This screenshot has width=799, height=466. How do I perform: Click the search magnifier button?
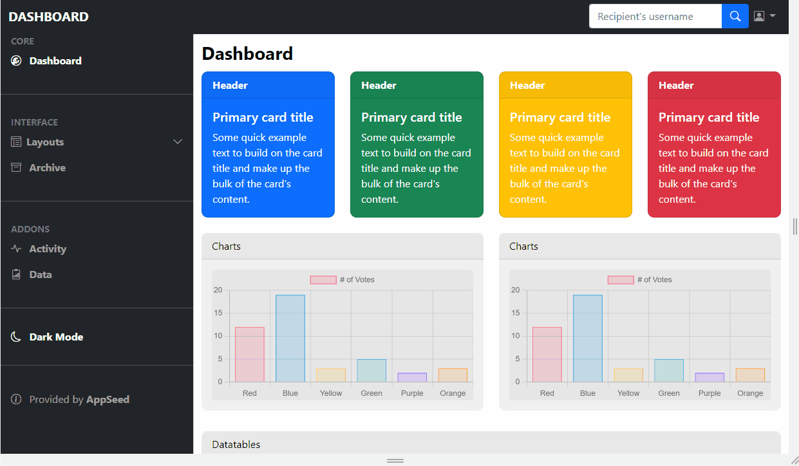[735, 16]
